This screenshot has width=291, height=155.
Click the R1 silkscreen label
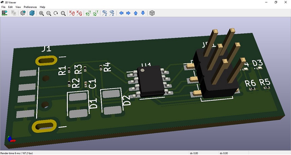pos(62,70)
